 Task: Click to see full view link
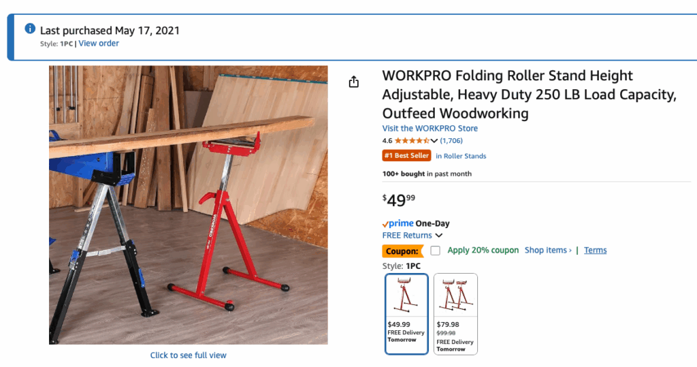tap(189, 355)
